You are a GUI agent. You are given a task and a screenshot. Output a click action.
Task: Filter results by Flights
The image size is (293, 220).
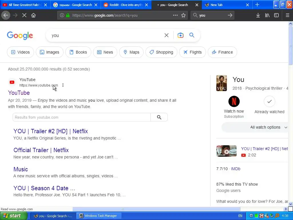pos(193,52)
